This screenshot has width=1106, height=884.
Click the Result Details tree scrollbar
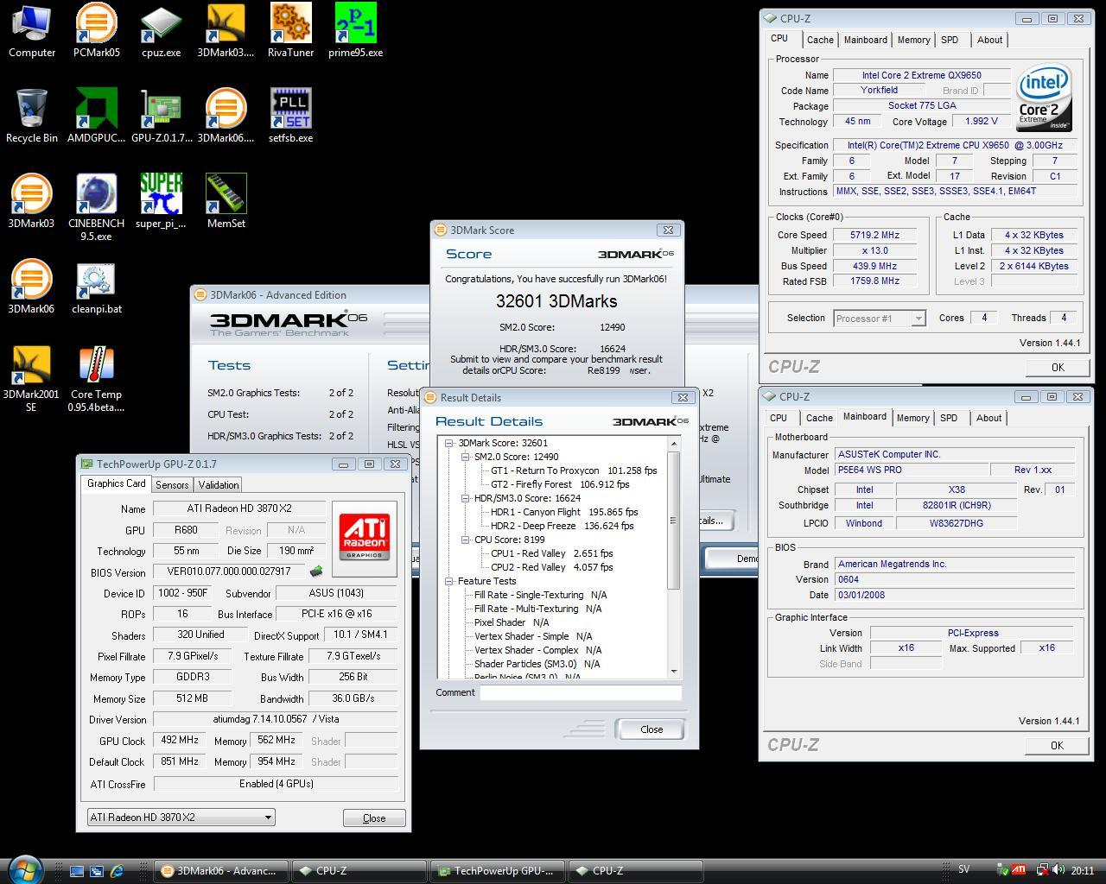point(674,557)
